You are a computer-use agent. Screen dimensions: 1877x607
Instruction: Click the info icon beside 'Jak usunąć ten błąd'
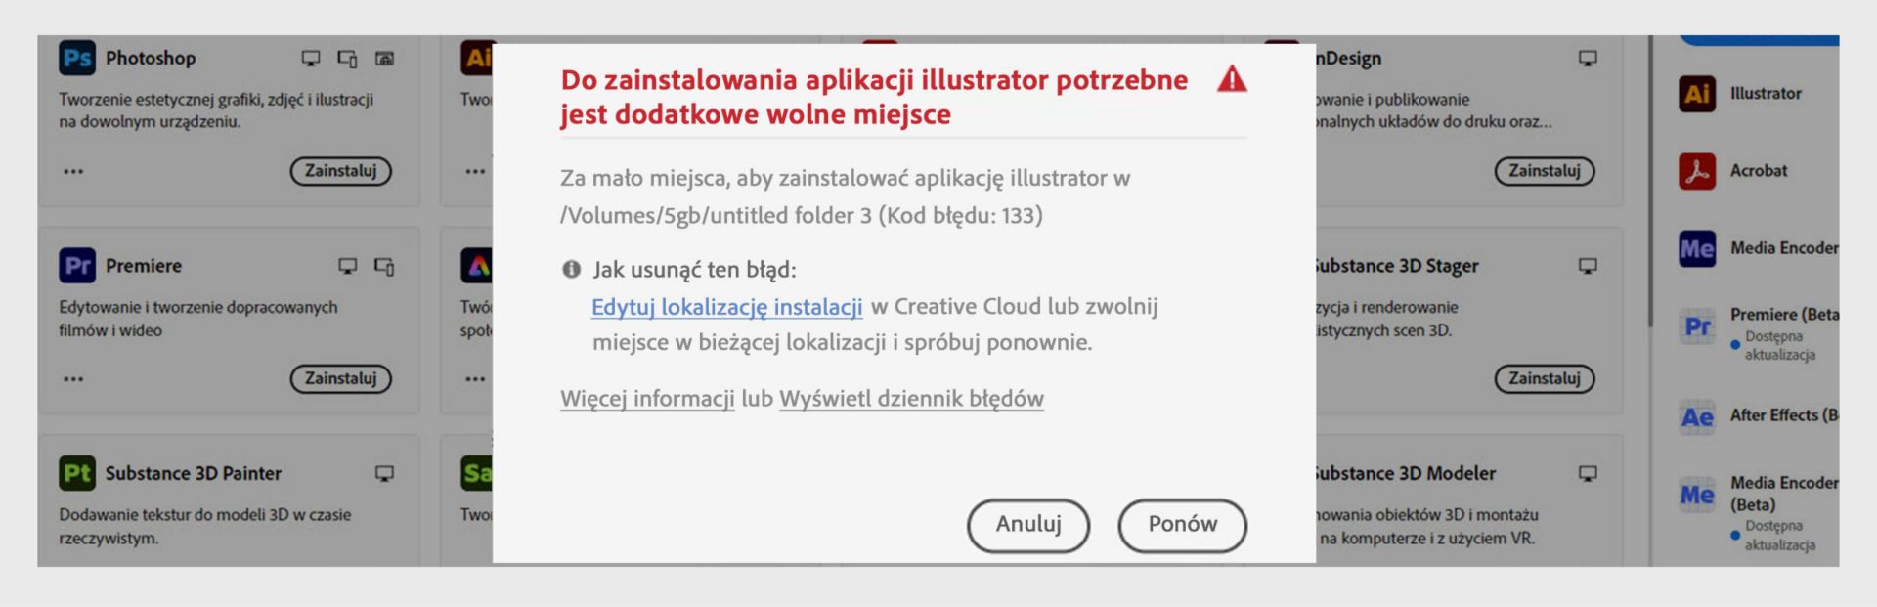[572, 269]
